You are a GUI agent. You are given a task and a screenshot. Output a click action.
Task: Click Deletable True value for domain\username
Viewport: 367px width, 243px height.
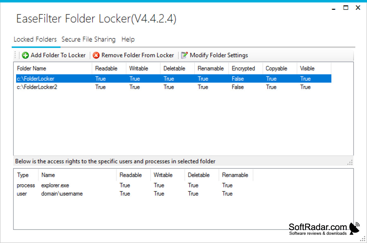pyautogui.click(x=193, y=194)
